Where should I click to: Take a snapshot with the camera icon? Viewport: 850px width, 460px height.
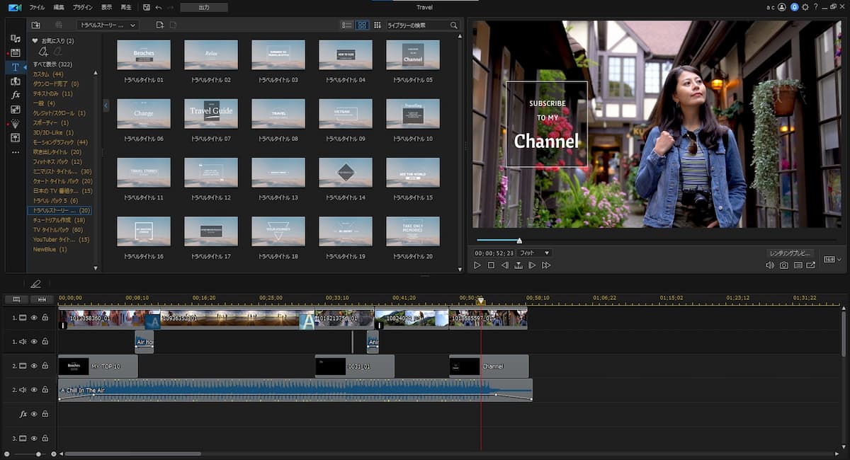coord(784,265)
